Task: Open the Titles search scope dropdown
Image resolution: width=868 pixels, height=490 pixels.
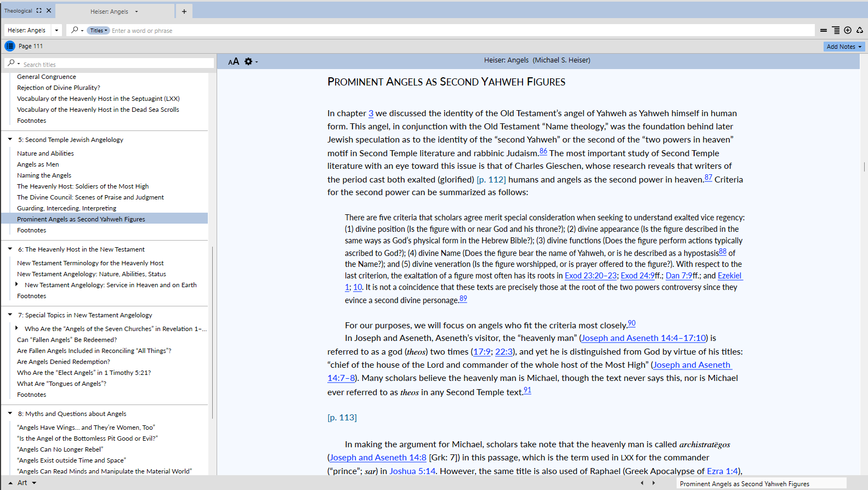Action: tap(99, 31)
